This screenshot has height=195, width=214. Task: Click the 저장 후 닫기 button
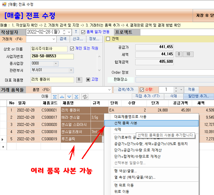tap(203, 16)
